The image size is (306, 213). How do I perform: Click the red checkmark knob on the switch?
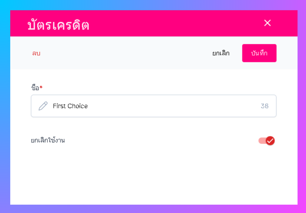270,141
